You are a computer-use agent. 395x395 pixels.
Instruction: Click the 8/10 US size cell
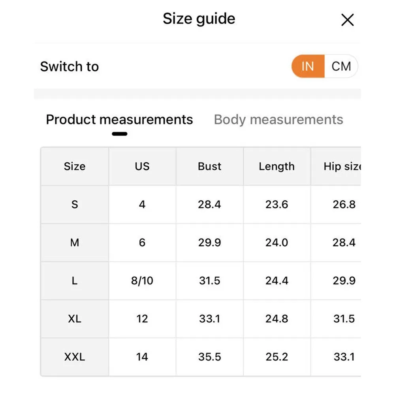click(x=142, y=281)
